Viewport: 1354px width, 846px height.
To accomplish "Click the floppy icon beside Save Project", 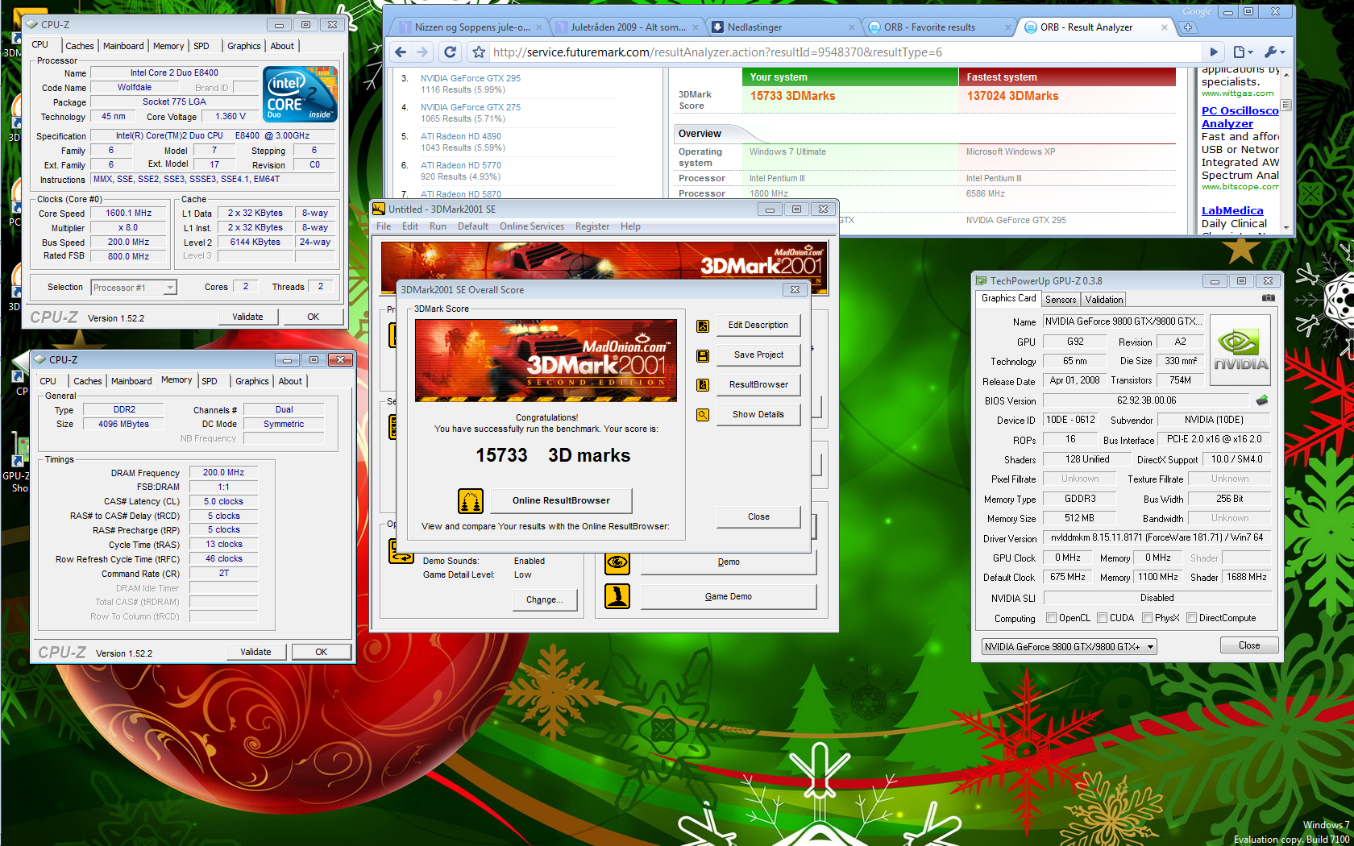I will point(703,355).
